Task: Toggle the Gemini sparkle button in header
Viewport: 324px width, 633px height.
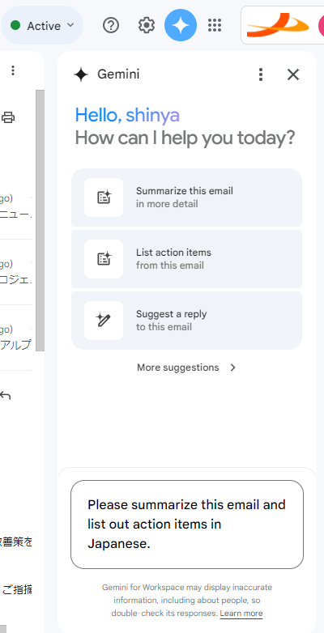Action: click(x=181, y=25)
